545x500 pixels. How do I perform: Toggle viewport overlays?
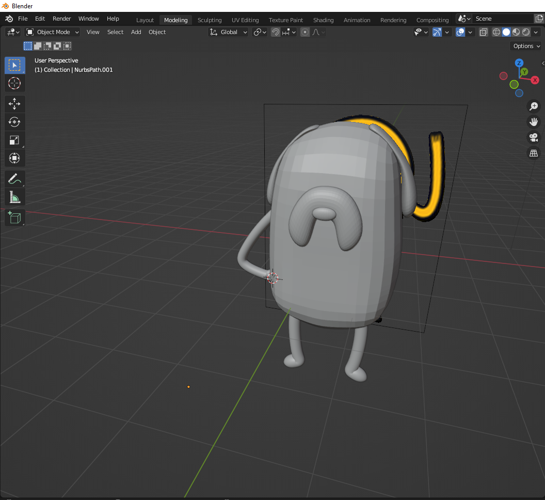click(460, 33)
